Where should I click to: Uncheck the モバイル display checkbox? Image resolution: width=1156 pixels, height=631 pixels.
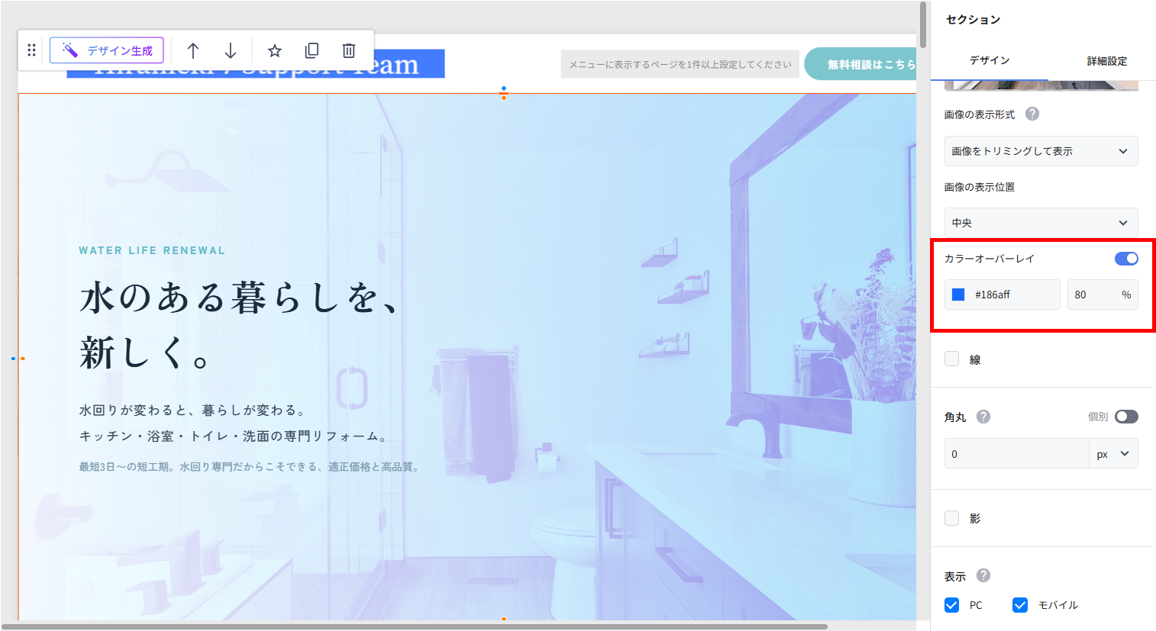click(x=1020, y=605)
